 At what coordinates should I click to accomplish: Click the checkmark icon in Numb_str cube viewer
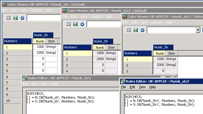coord(9,18)
